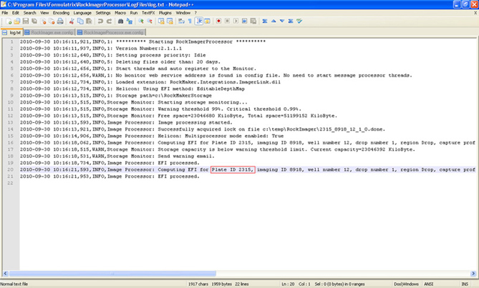Viewport: 479px width, 288px height.
Task: Click the Replace icon
Action: click(x=130, y=21)
